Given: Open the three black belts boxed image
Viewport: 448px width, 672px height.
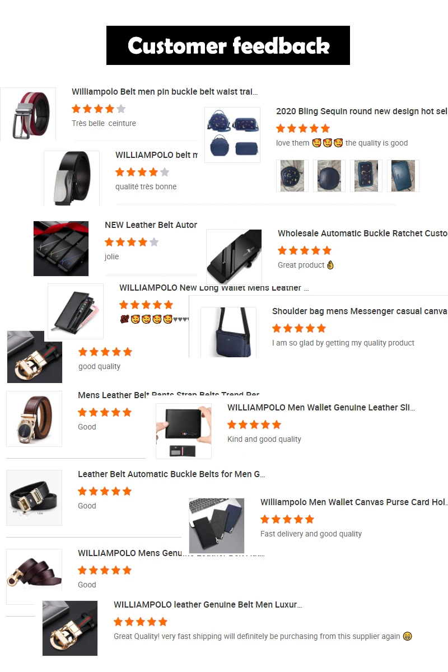Looking at the screenshot, I should (61, 249).
